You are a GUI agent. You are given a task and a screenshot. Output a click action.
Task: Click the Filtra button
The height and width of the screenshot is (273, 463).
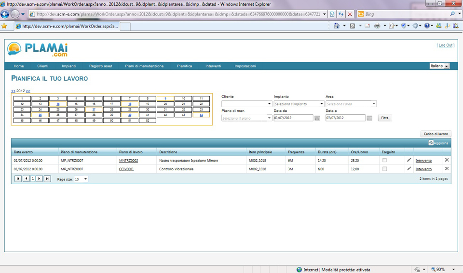click(x=384, y=118)
